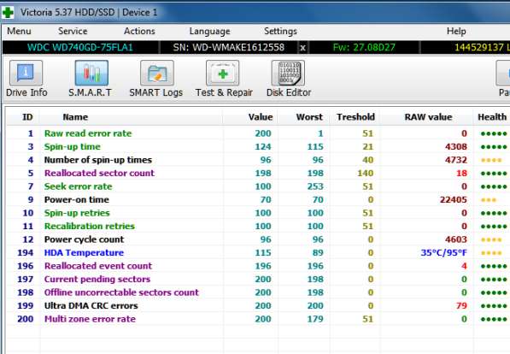This screenshot has height=354, width=510.
Task: Open the Help menu
Action: pyautogui.click(x=456, y=32)
